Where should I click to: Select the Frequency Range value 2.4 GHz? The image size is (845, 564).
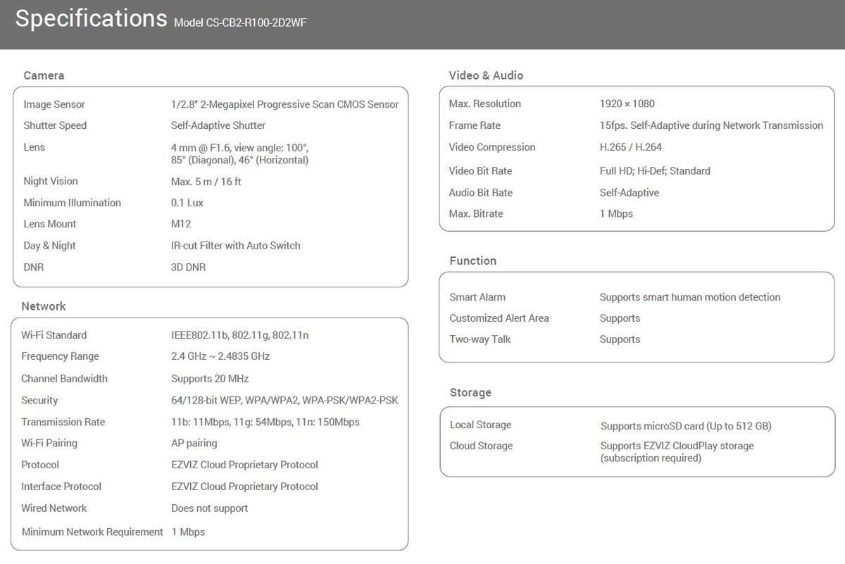(220, 356)
